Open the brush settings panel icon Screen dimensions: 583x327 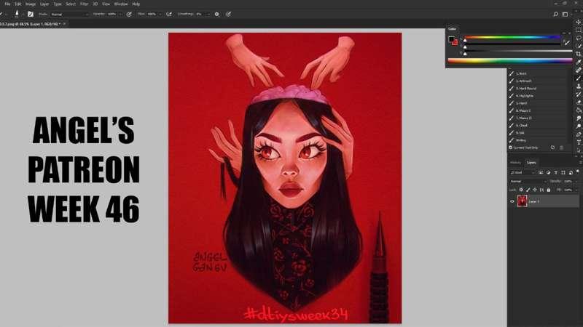tap(31, 14)
